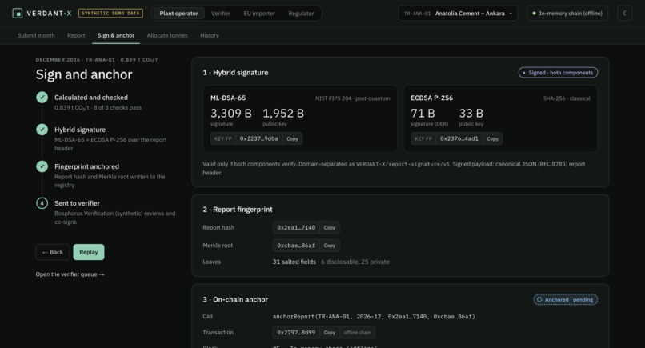
Task: Switch to Plant operator role
Action: [178, 13]
